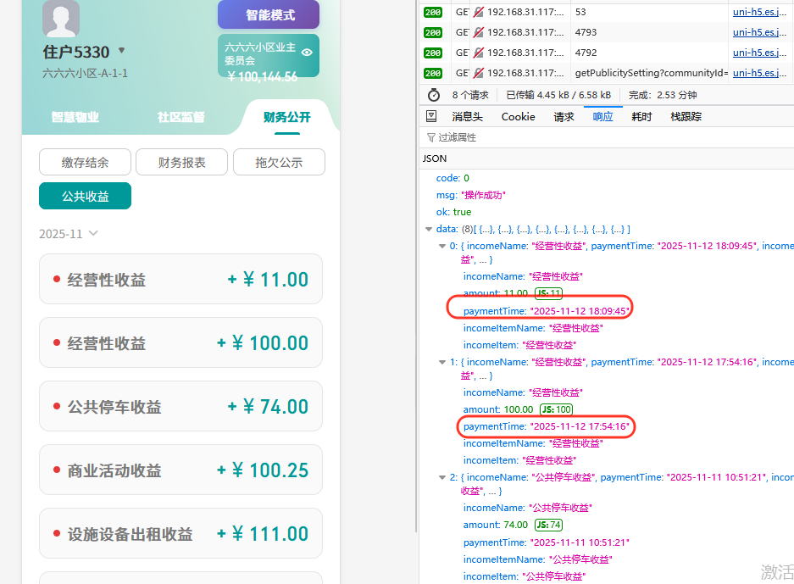Click the funnel filter icon in 过滤属性
Screen dimensions: 794x584
(x=431, y=137)
